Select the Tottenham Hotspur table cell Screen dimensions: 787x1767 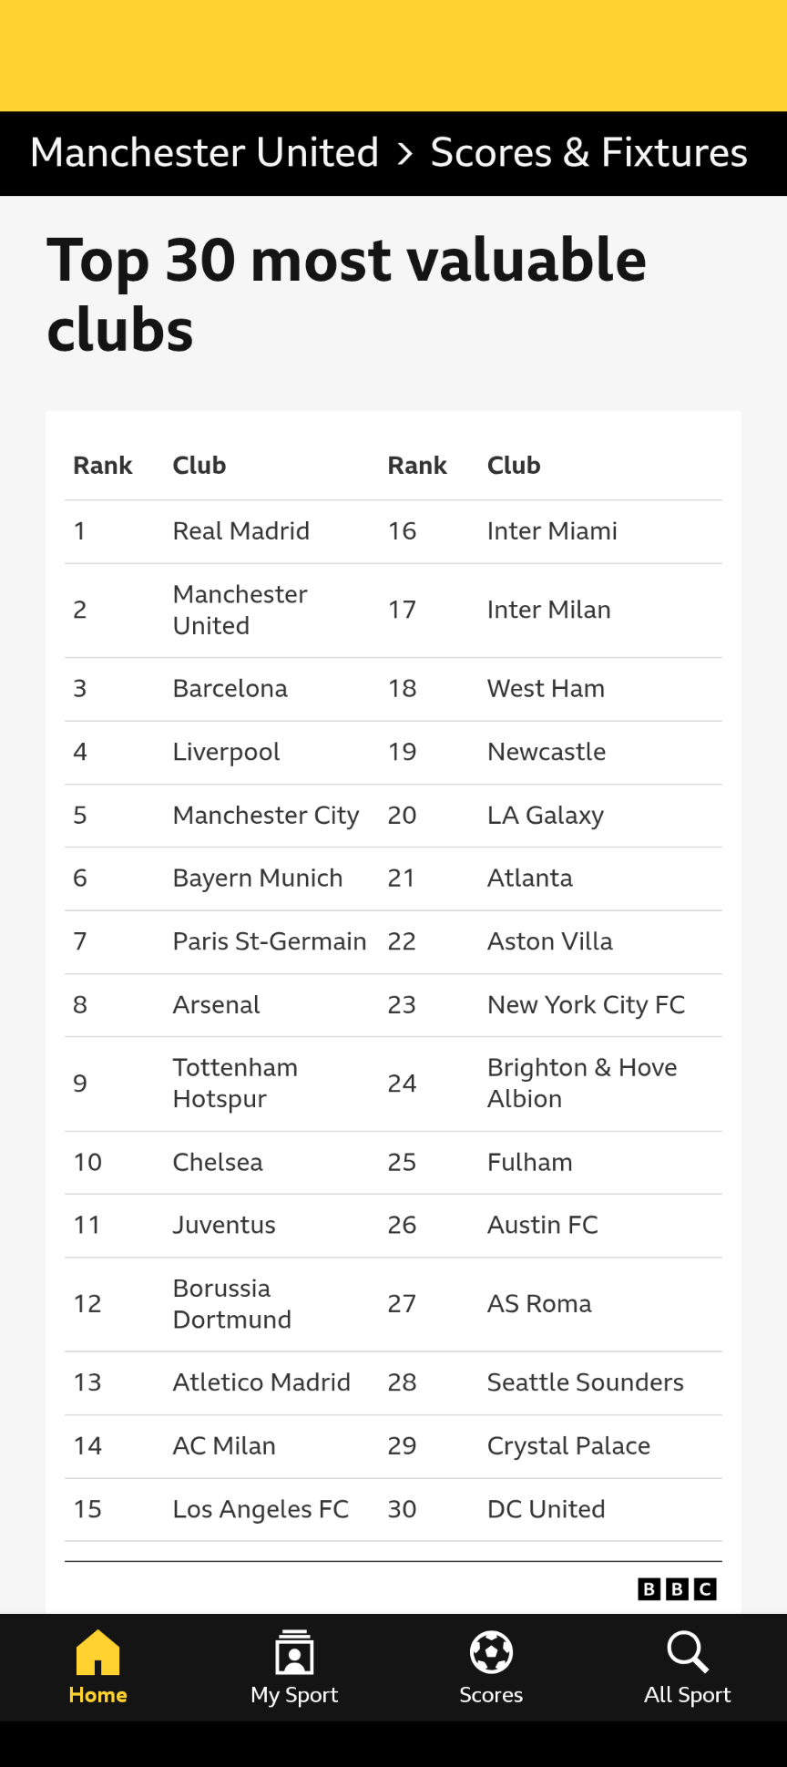coord(235,1084)
